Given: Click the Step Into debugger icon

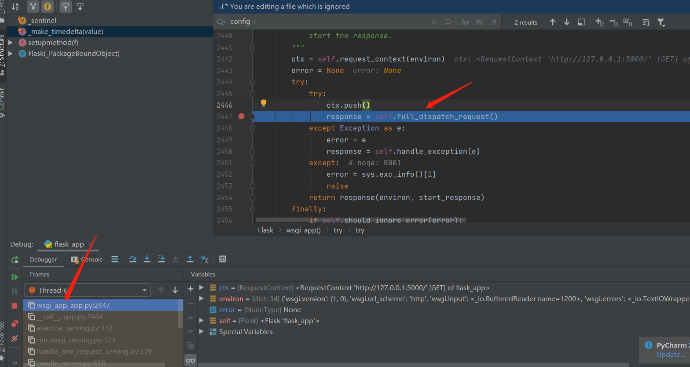Looking at the screenshot, I should [x=147, y=259].
